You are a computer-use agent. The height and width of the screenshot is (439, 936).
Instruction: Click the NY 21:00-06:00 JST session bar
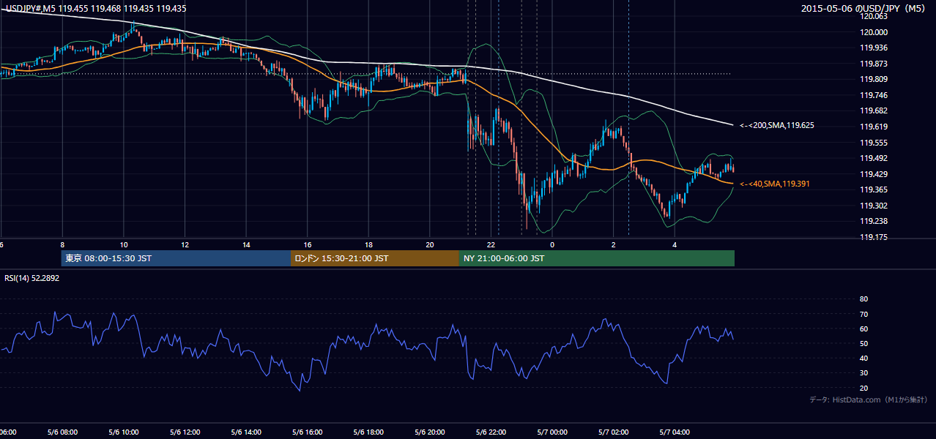pos(597,258)
